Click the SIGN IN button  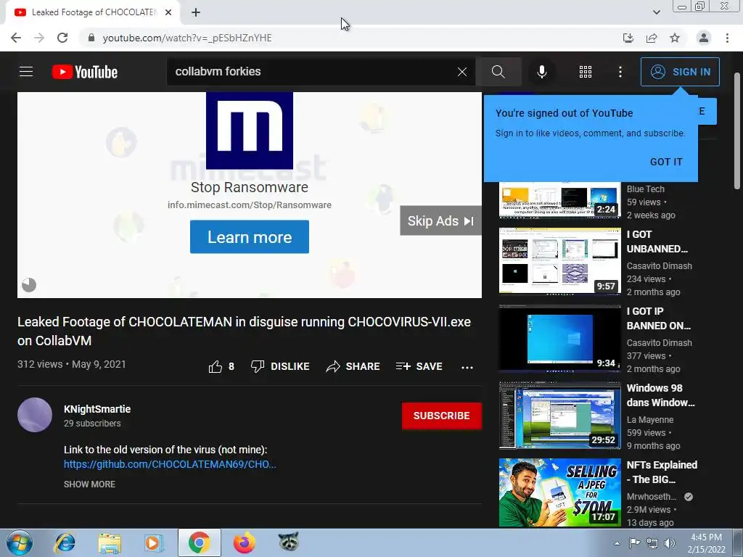[x=680, y=72]
